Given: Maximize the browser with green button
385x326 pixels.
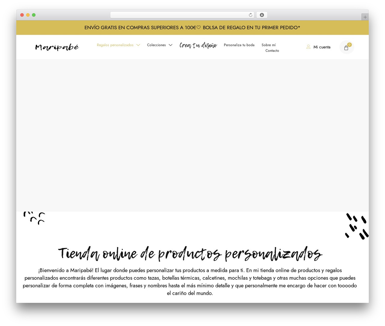Looking at the screenshot, I should [x=34, y=15].
